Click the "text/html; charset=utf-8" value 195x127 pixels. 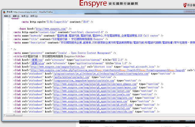point(87,32)
